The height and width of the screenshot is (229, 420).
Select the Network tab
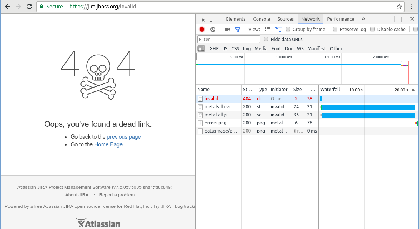click(x=310, y=19)
